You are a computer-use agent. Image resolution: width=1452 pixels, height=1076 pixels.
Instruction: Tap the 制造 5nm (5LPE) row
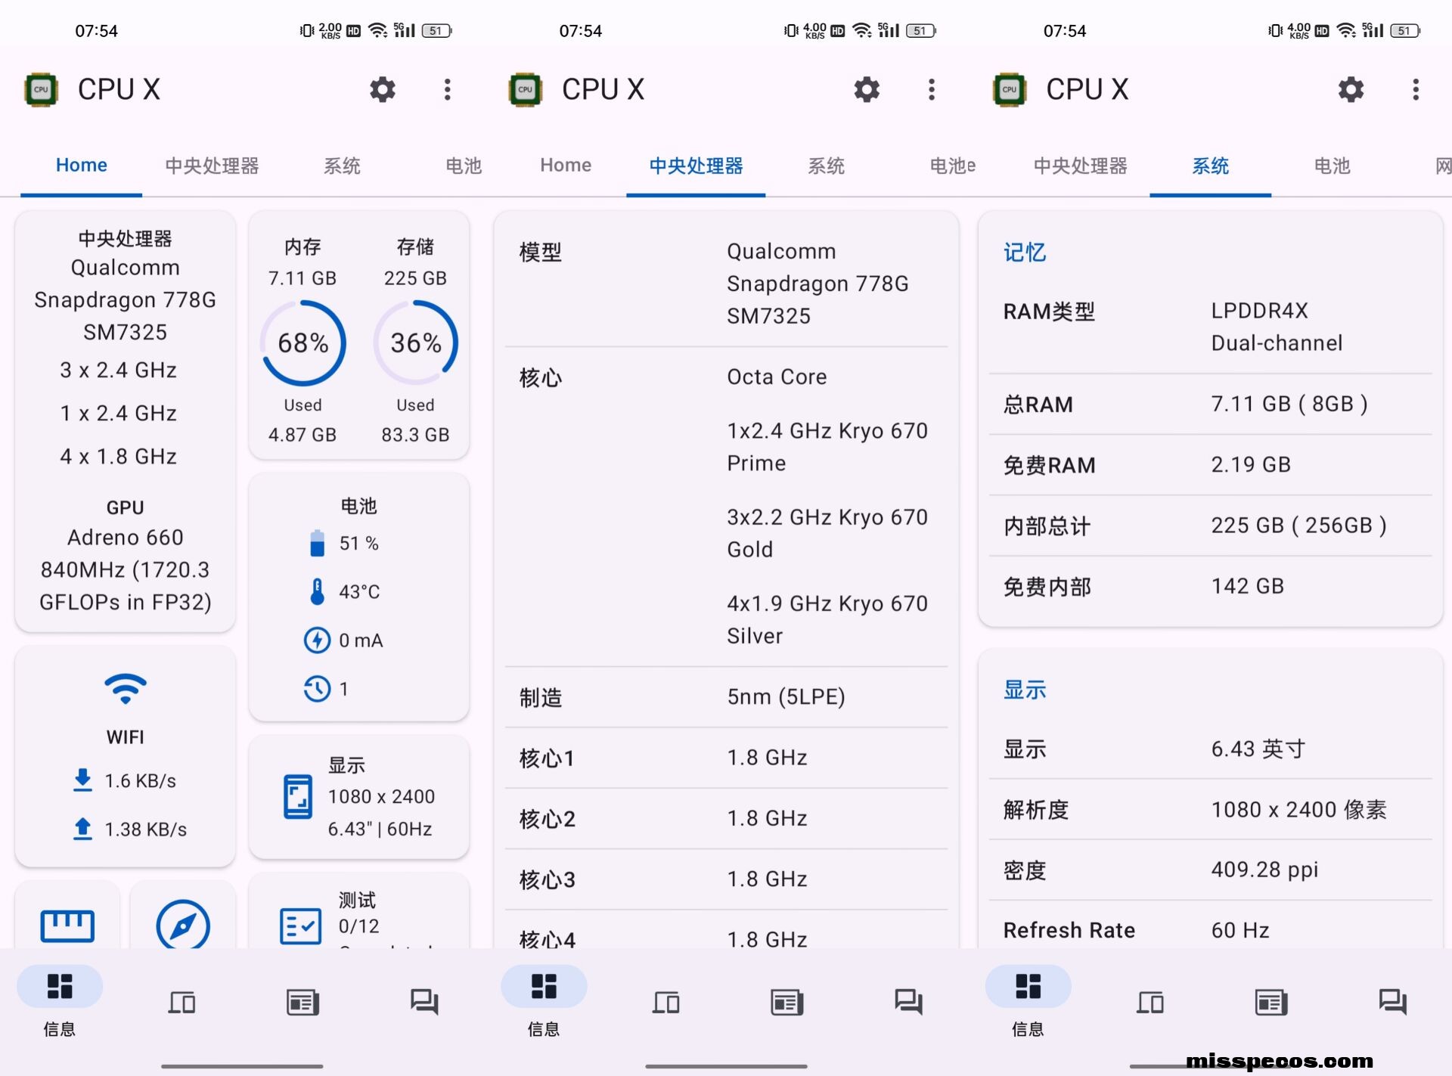pyautogui.click(x=726, y=696)
